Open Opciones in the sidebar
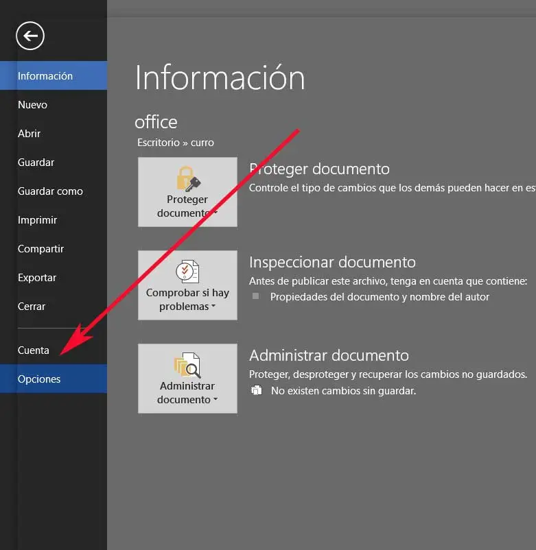Image resolution: width=536 pixels, height=550 pixels. click(54, 379)
